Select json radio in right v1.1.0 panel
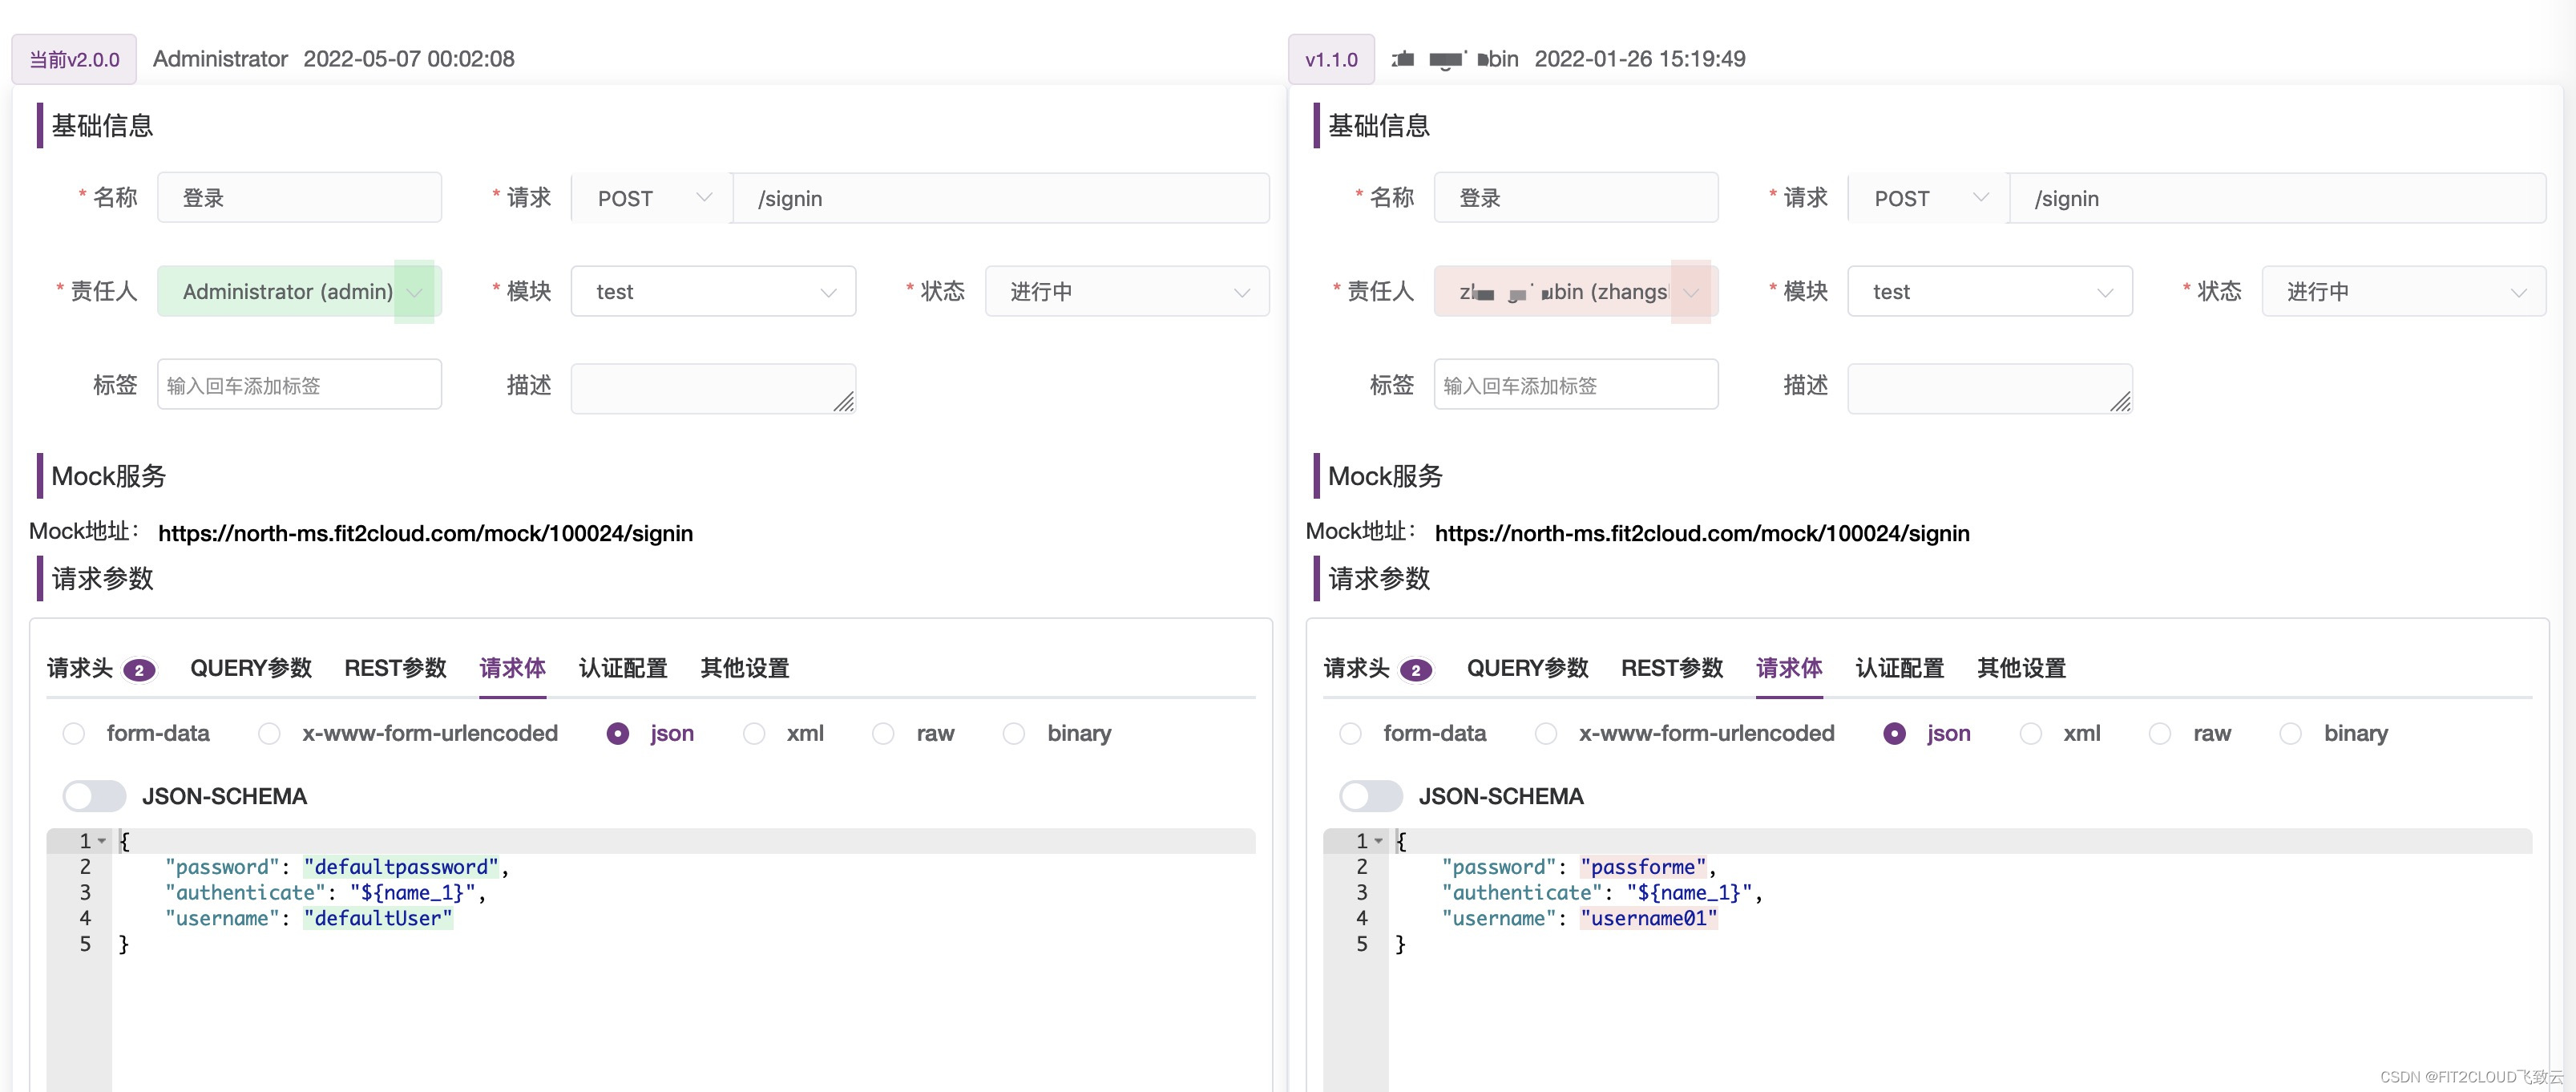2576x1092 pixels. click(x=1894, y=734)
